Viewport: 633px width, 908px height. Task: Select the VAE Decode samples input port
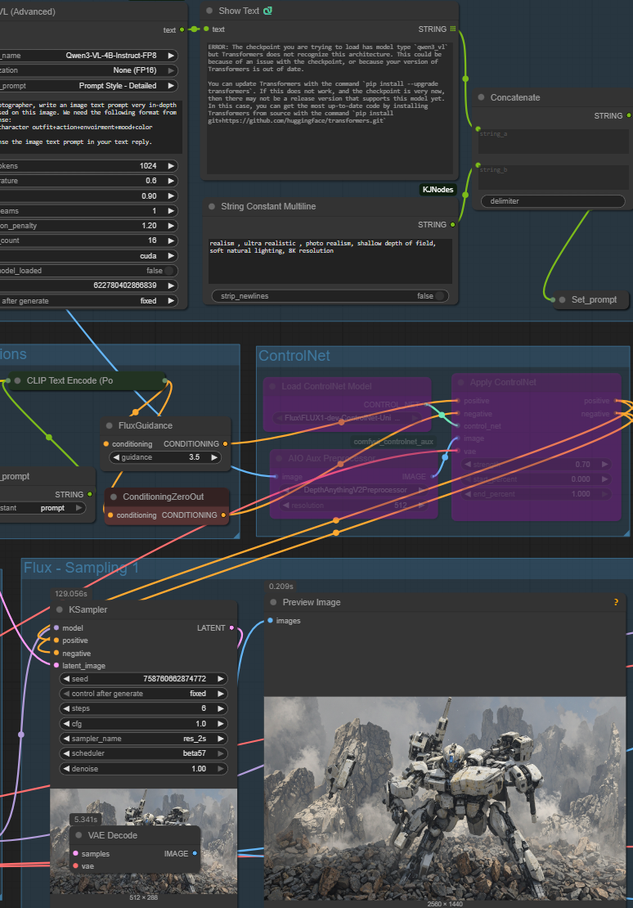(x=75, y=853)
